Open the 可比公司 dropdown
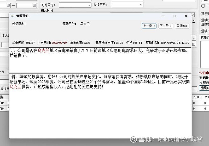209x146 pixels. click(75, 5)
